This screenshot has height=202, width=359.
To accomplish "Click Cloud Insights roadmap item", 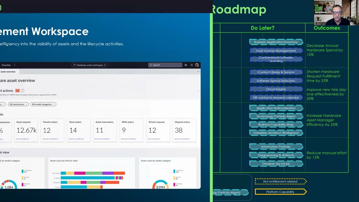I will click(276, 89).
